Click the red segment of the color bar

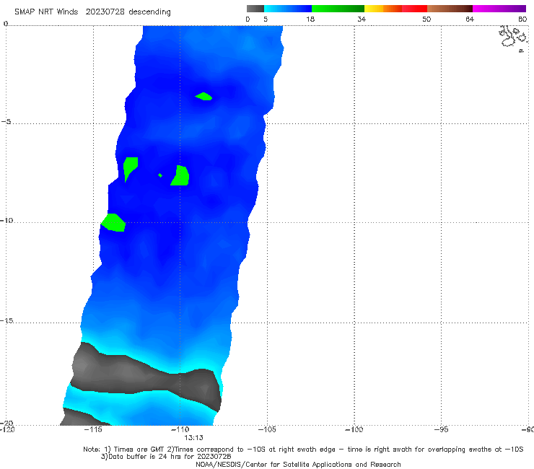pyautogui.click(x=414, y=9)
